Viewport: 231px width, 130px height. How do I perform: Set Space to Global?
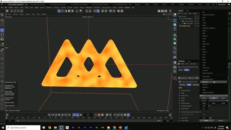pyautogui.click(x=204, y=98)
